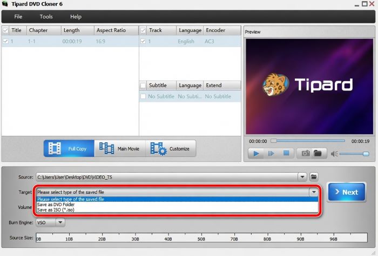Click the Chapter column header
Screen dimensions: 378x256
[44, 30]
